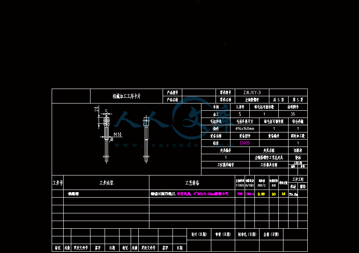Click the 产品型号 label cell

pos(172,92)
